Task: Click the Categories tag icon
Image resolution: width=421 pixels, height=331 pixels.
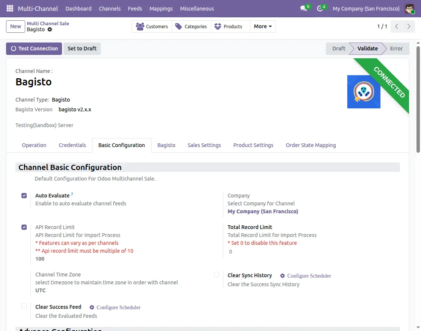Action: coord(179,26)
